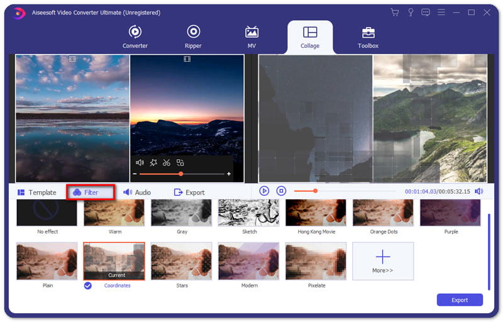Open the Audio tab
Screen dimensions: 503x322
[x=137, y=192]
